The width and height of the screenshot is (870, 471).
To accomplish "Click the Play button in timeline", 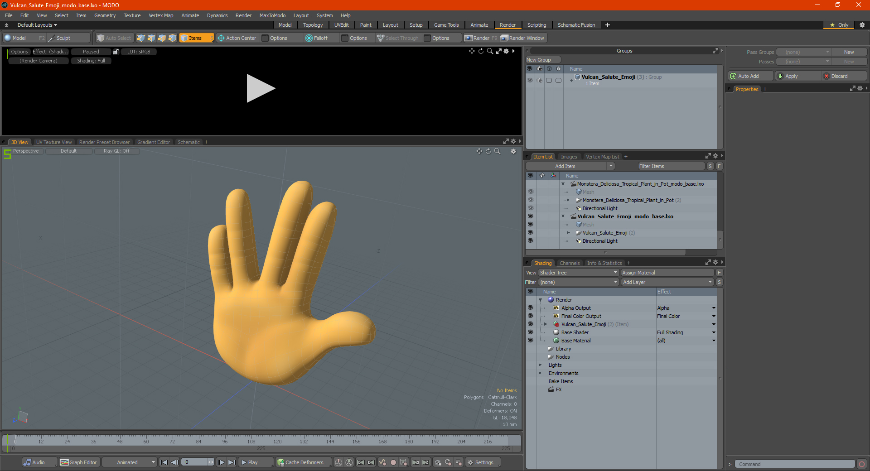I will [x=255, y=462].
